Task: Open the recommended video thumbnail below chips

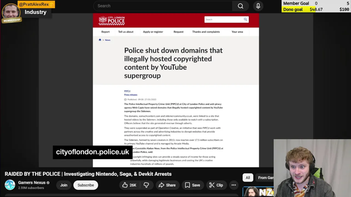Action: [x=258, y=192]
